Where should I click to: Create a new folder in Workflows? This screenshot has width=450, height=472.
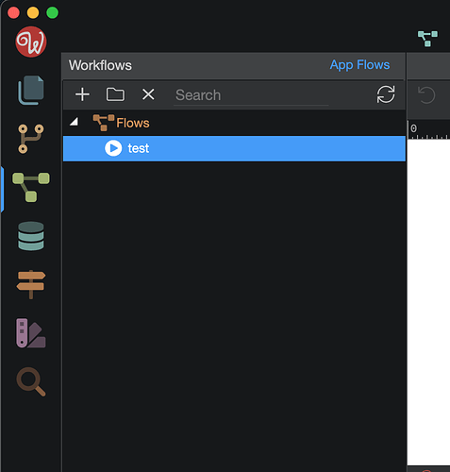click(x=115, y=94)
